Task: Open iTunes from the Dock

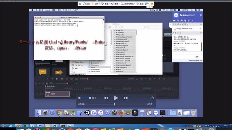Action: tap(101, 113)
